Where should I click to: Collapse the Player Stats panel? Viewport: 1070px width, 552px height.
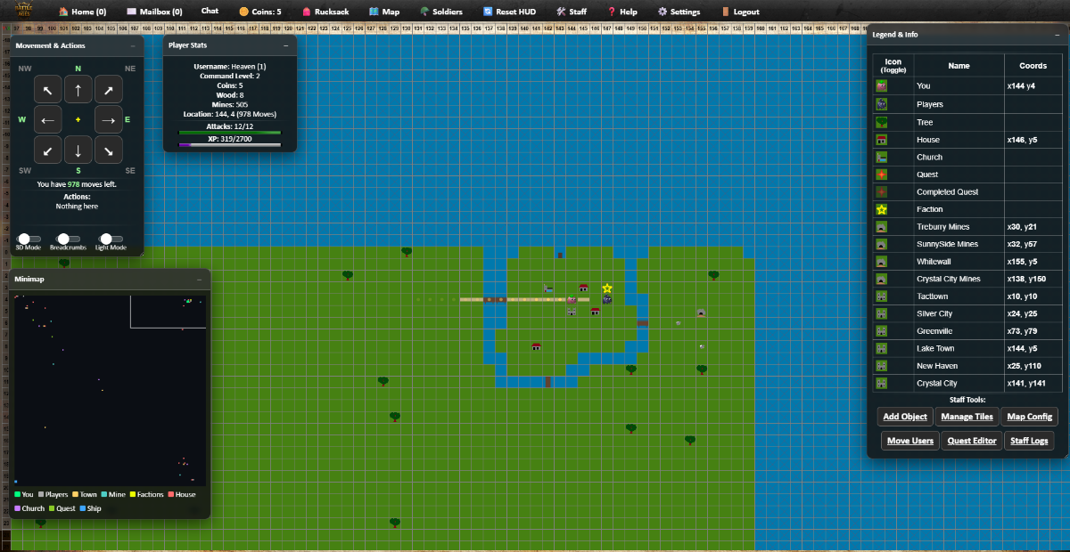tap(286, 45)
